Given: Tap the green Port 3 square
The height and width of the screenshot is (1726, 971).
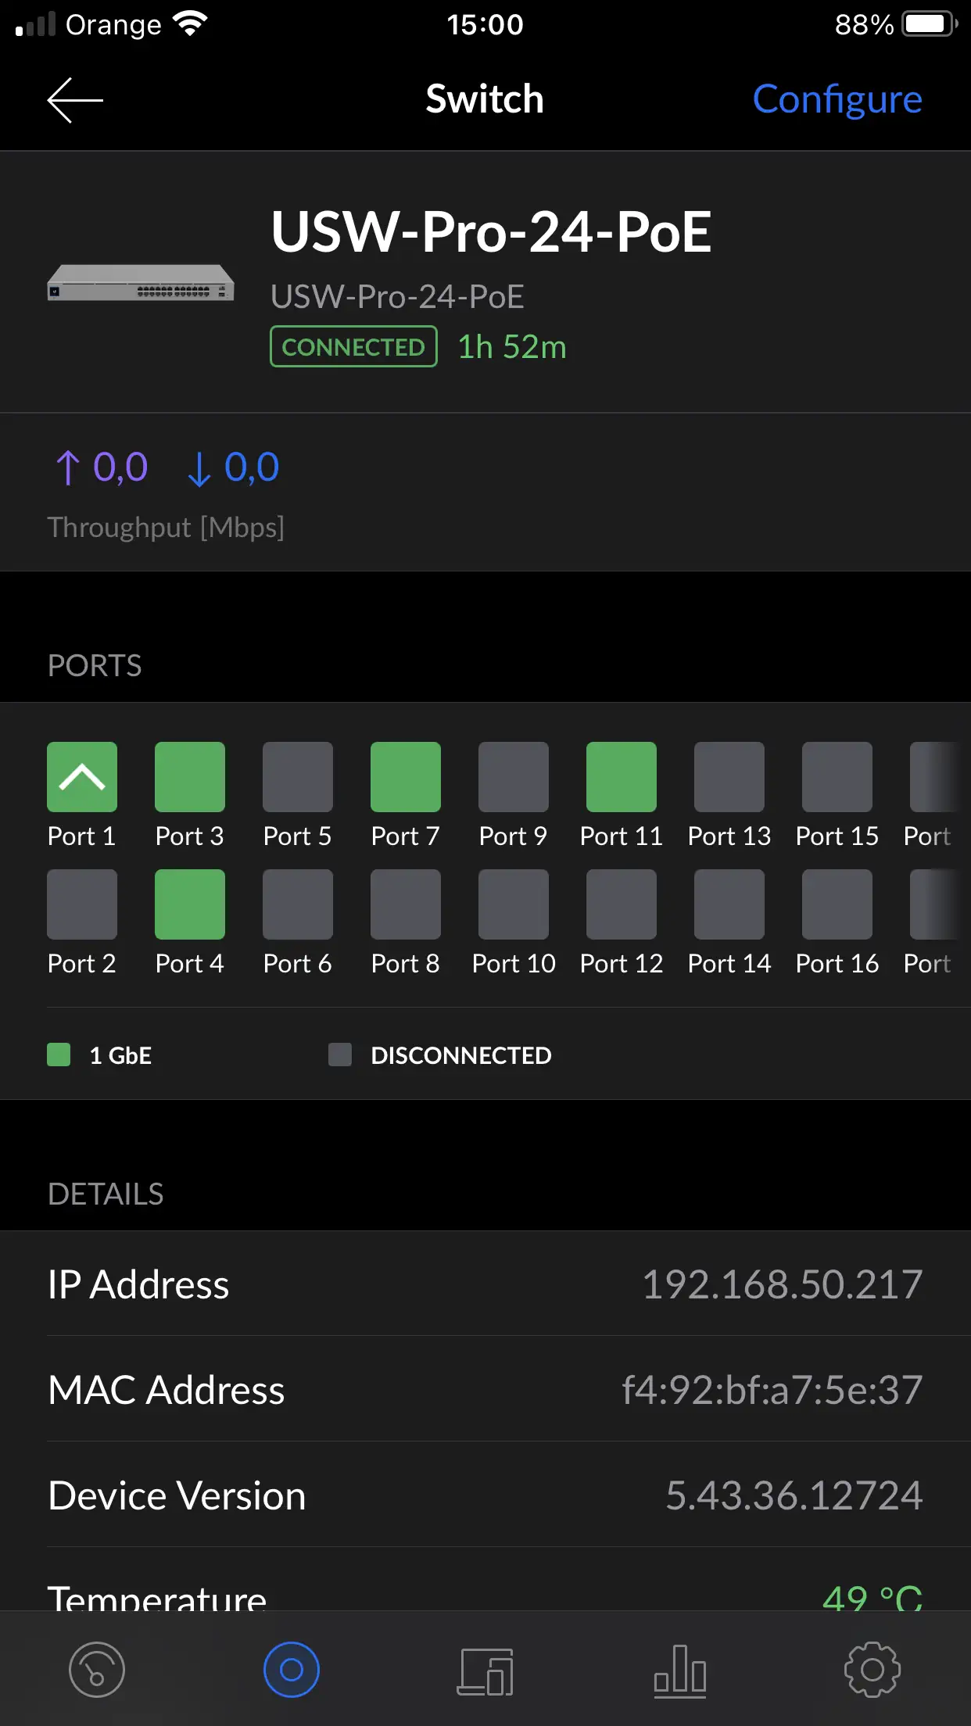Looking at the screenshot, I should pos(190,777).
